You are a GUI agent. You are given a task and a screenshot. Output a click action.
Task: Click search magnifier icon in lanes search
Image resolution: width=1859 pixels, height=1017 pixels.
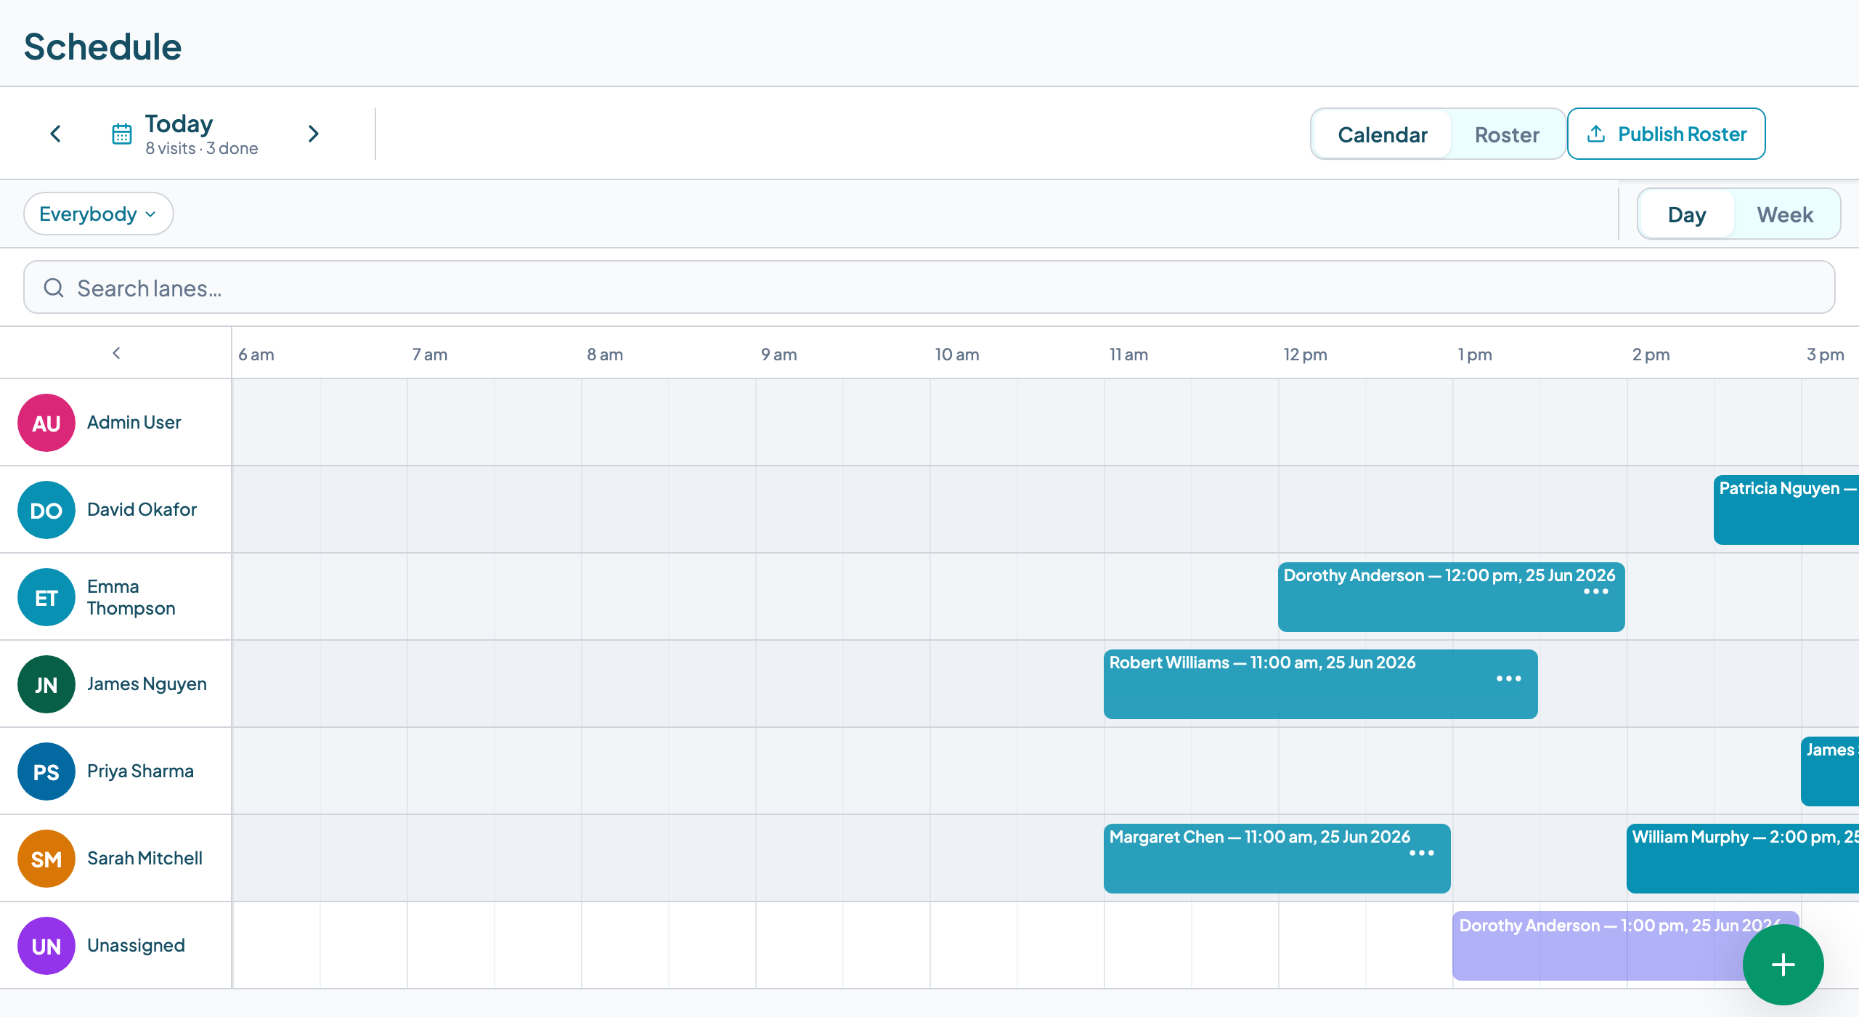(x=54, y=288)
